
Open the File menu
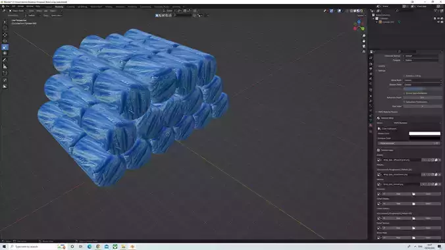8,6
